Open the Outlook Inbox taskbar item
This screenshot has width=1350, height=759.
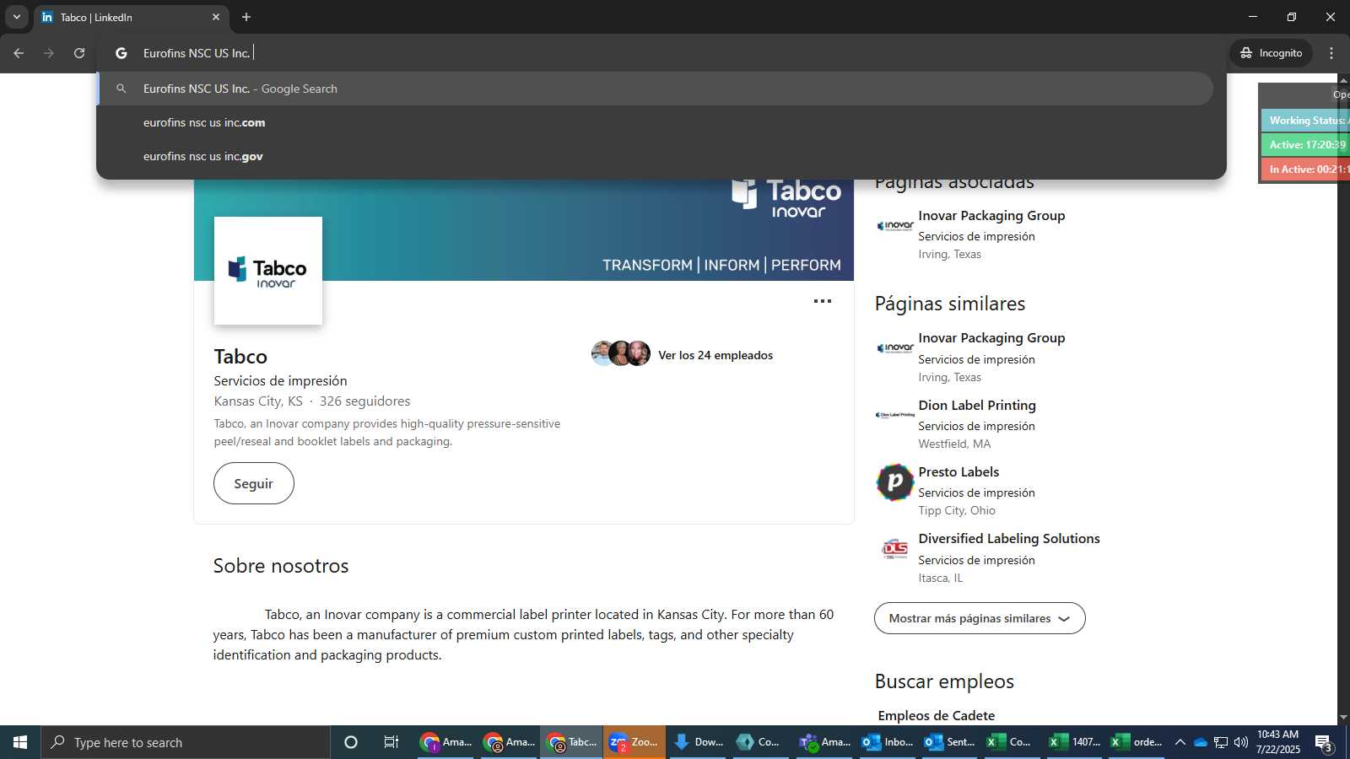click(x=888, y=742)
